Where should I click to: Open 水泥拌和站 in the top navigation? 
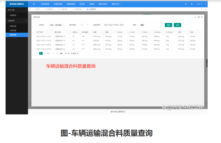pyautogui.click(x=45, y=4)
